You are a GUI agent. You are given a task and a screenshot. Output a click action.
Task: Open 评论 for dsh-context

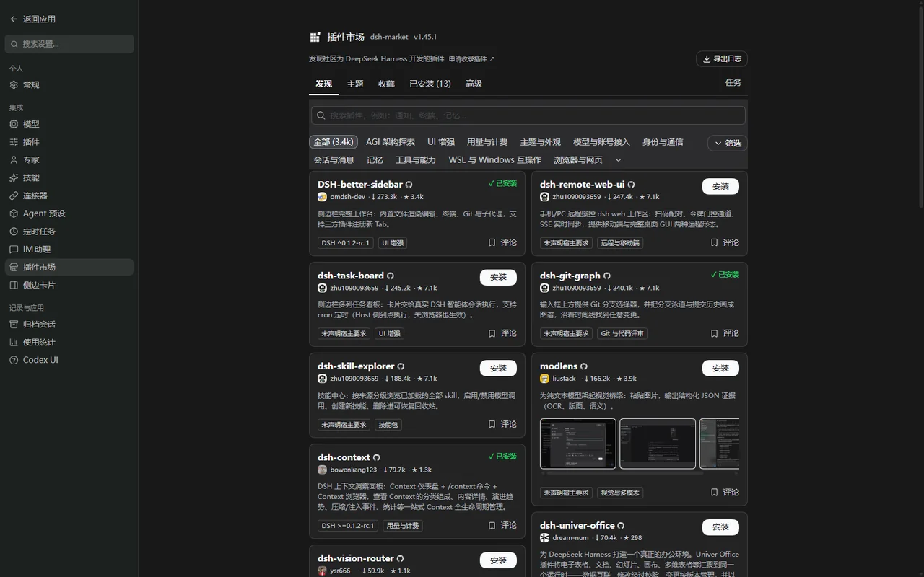509,525
